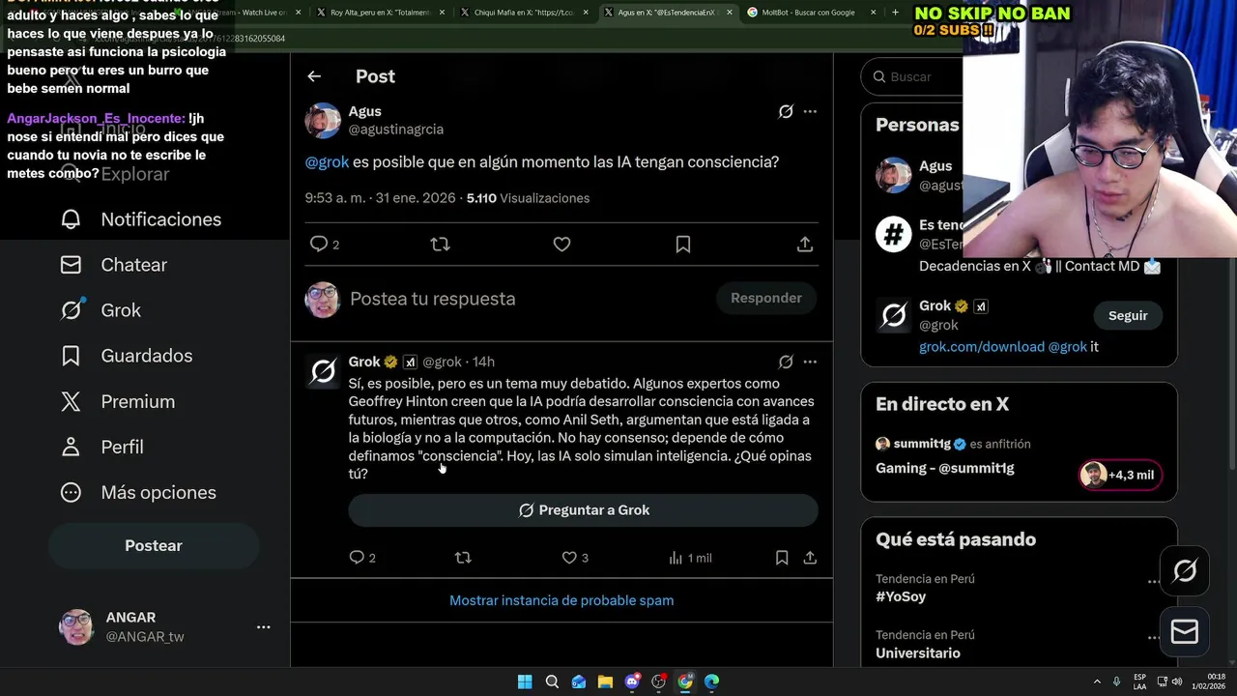Screen dimensions: 1237x696
Task: Open ANGAR profile avatar in sidebar
Action: (76, 627)
